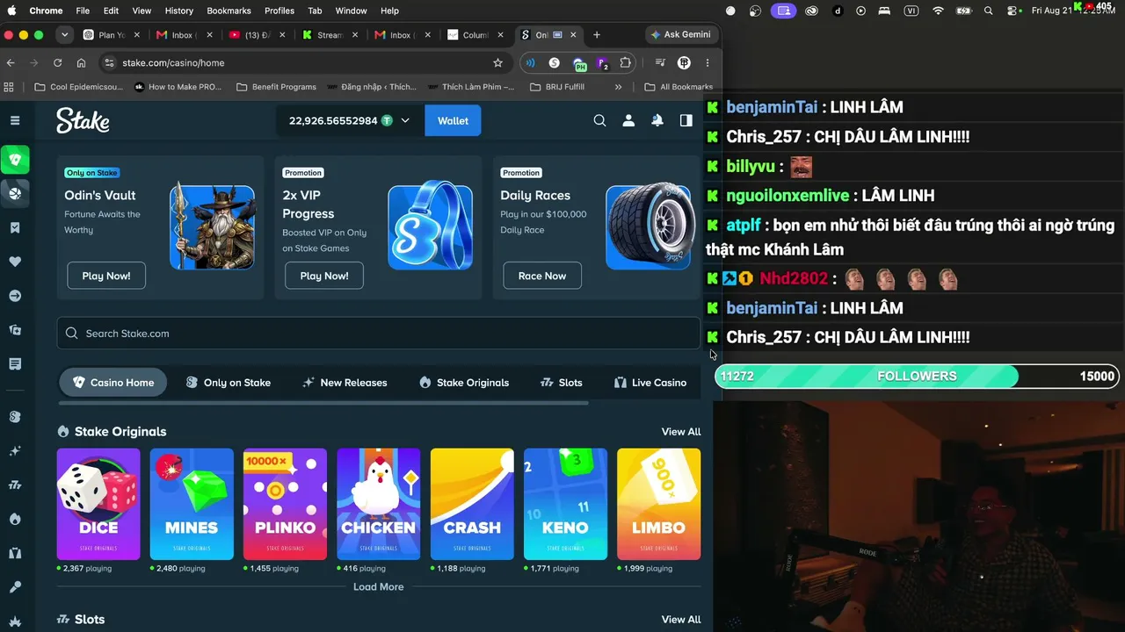Click the followers goal progress bar

pos(917,376)
